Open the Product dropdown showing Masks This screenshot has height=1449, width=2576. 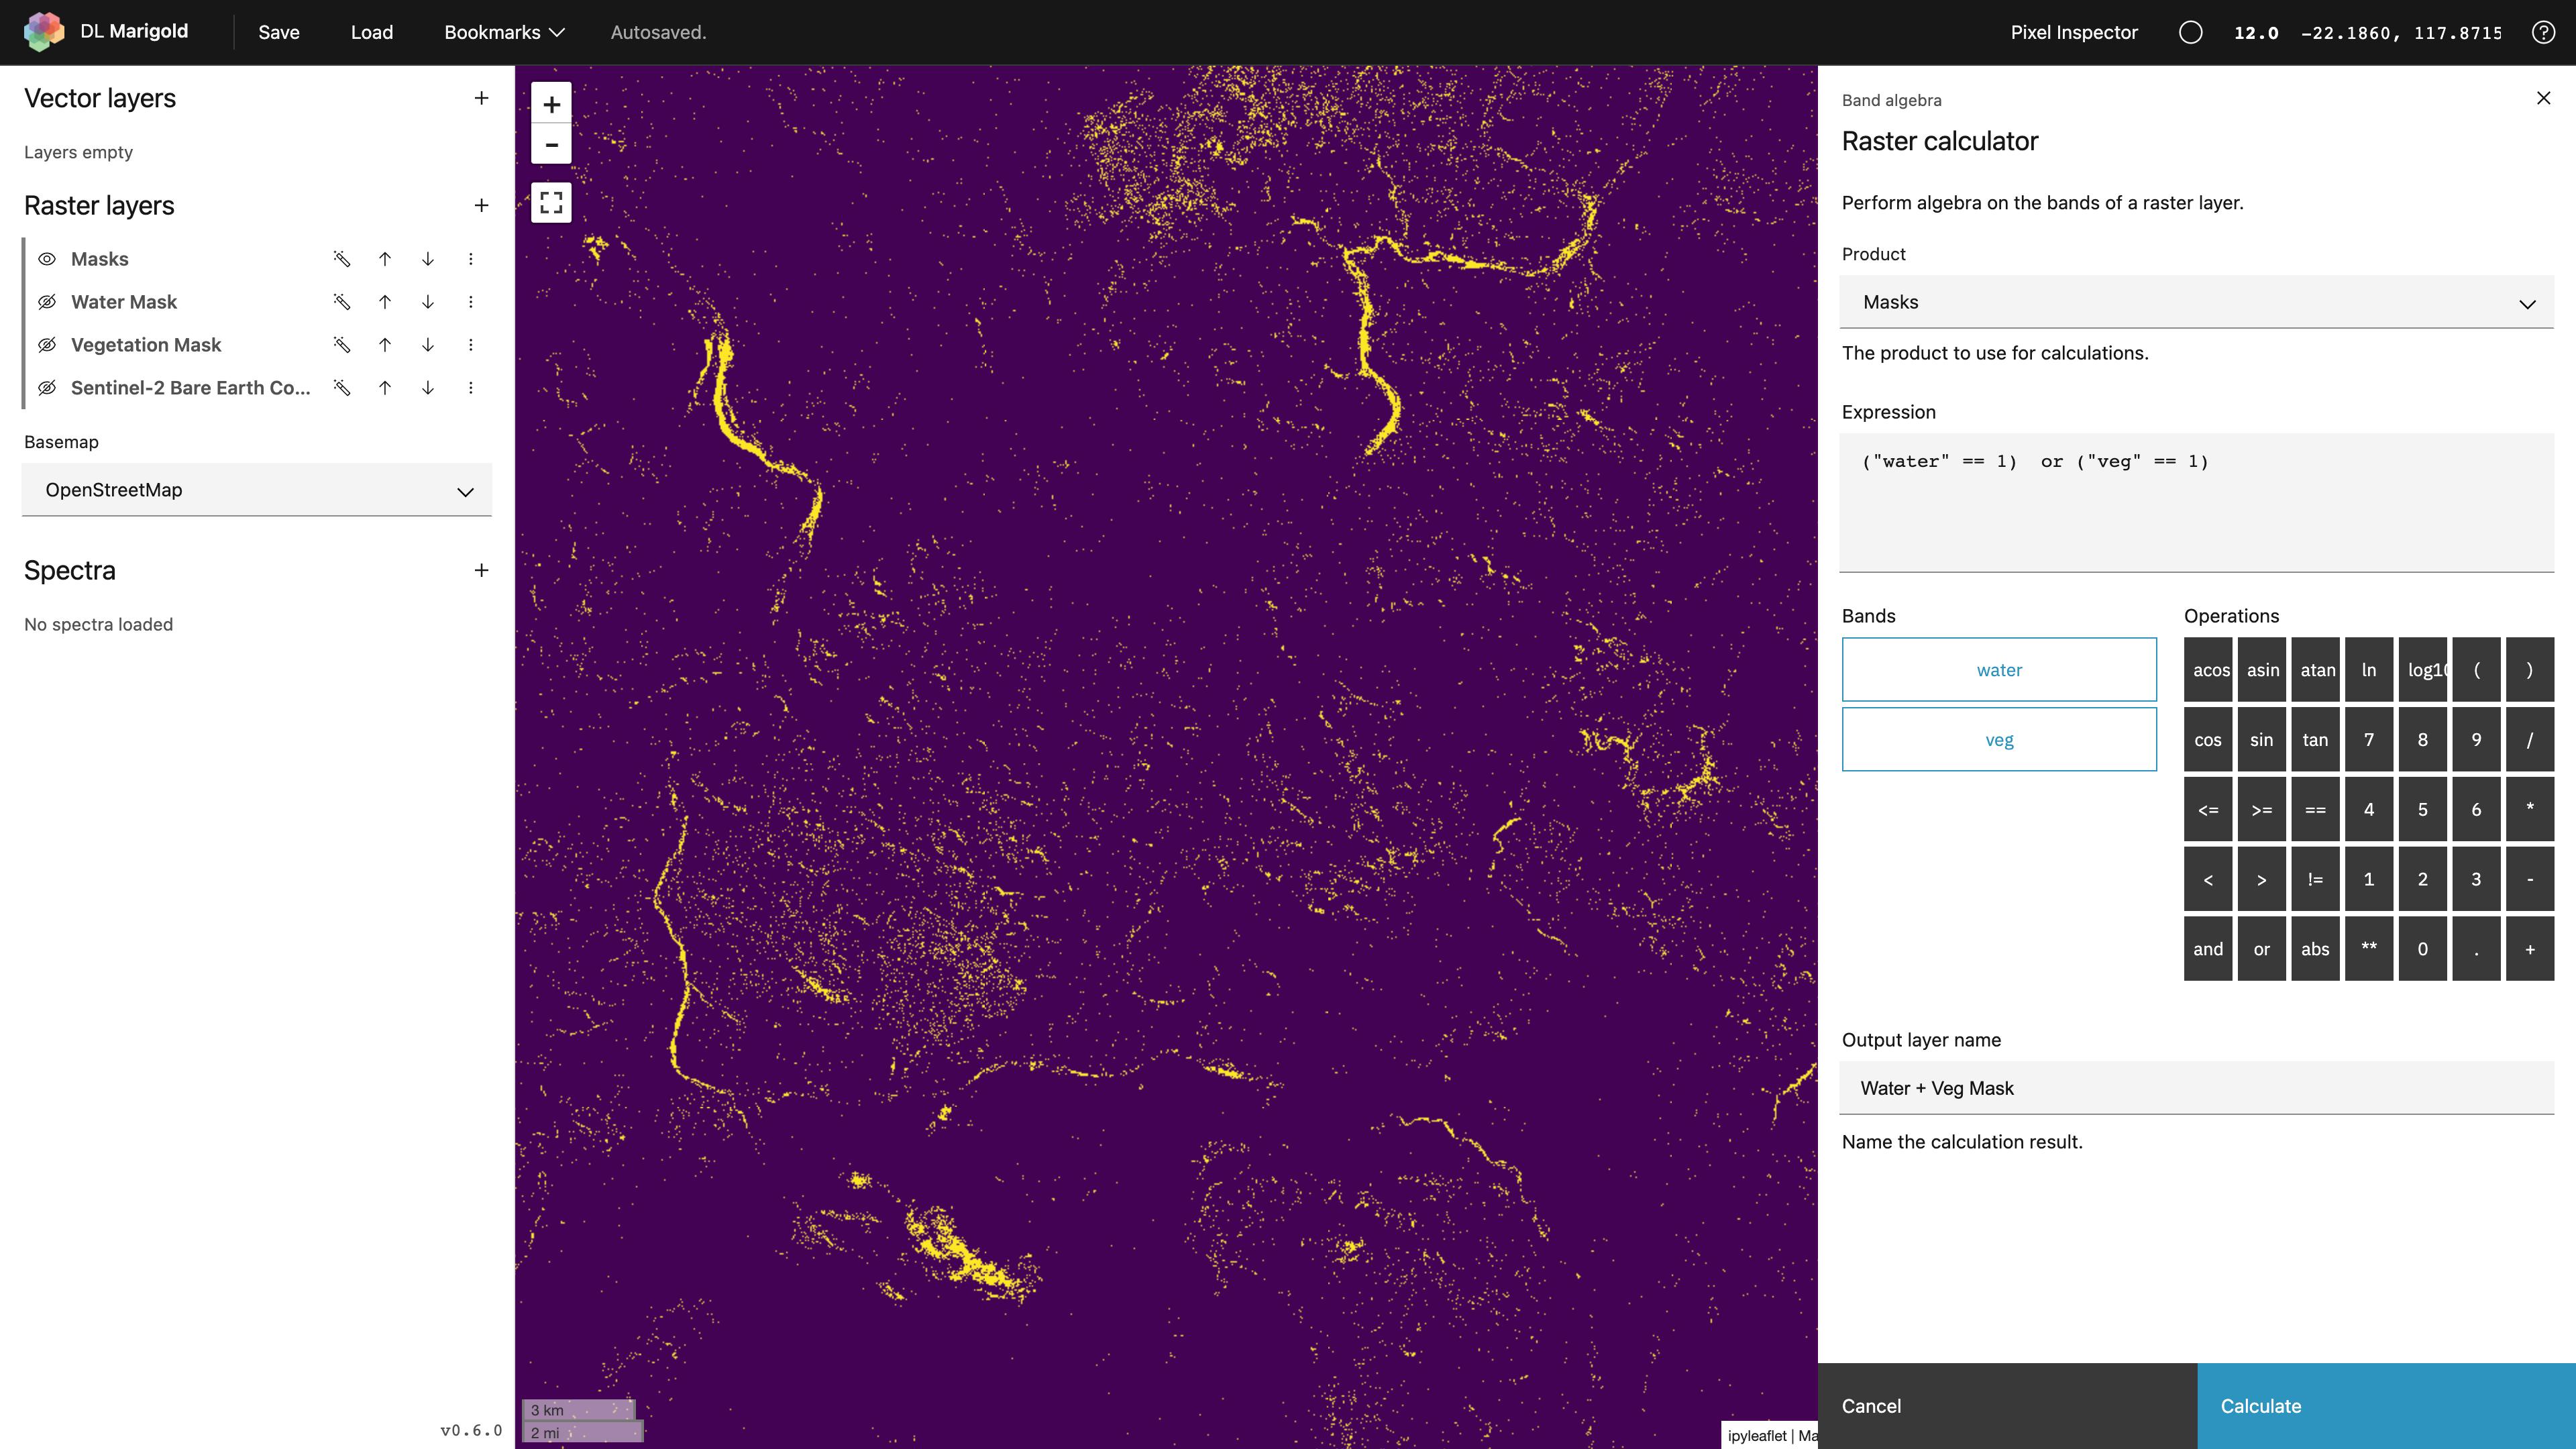(2196, 302)
